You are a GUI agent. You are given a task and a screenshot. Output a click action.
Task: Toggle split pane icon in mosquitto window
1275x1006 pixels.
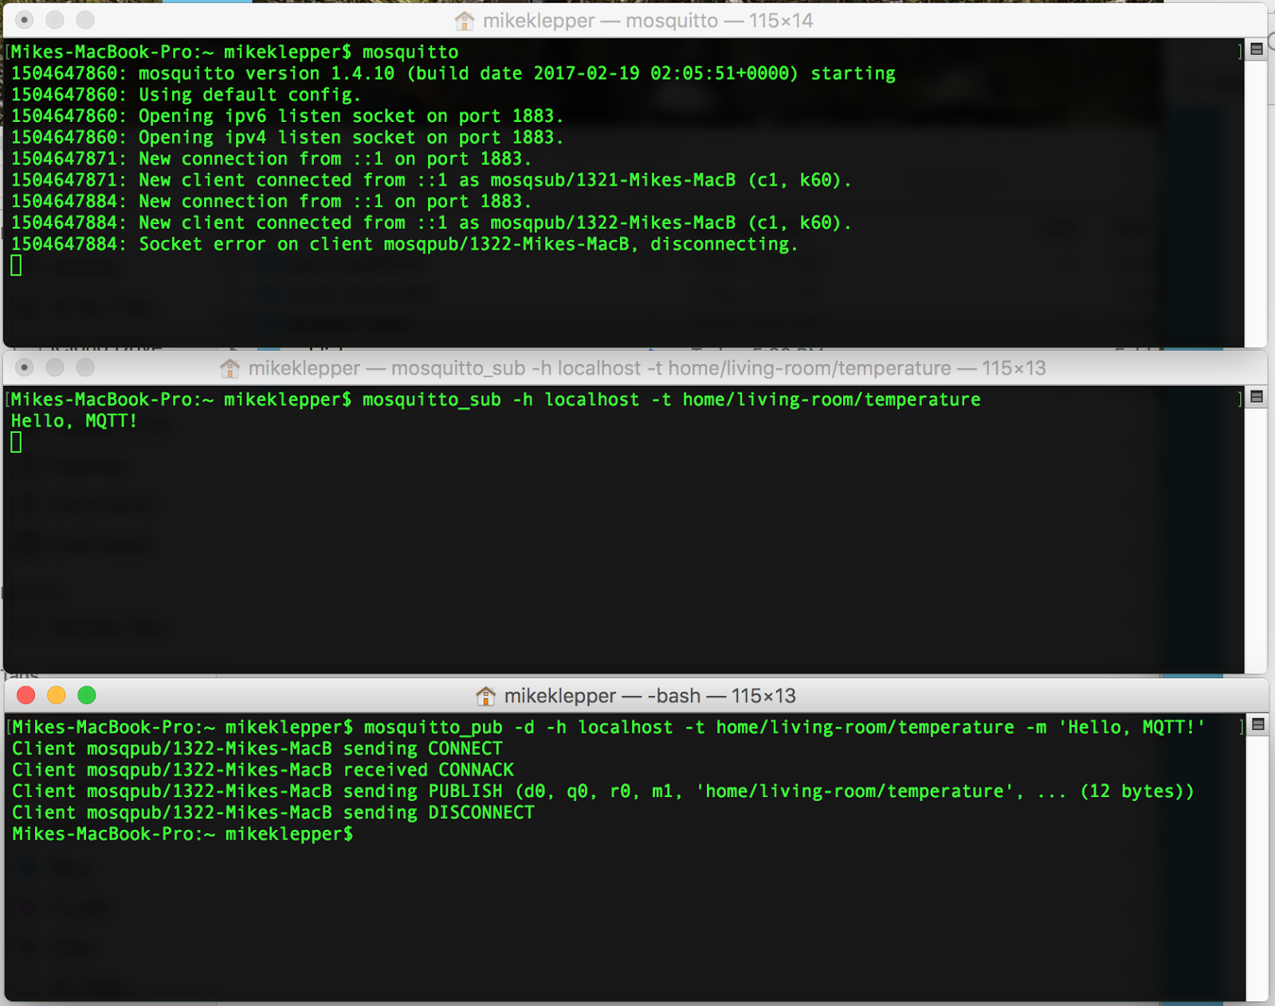(x=1257, y=49)
